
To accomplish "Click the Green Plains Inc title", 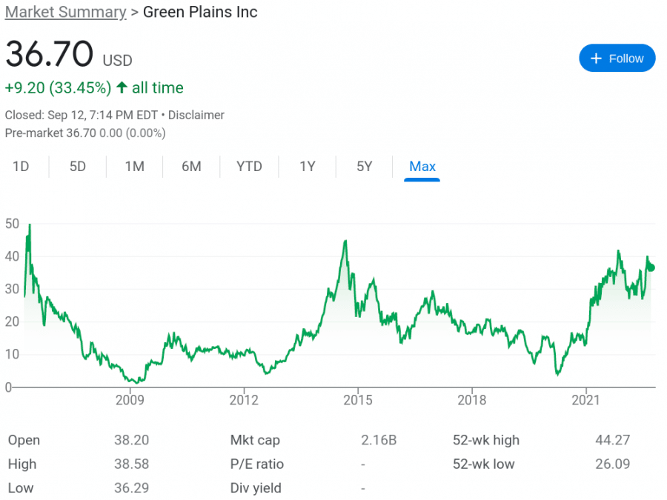I will (x=200, y=12).
